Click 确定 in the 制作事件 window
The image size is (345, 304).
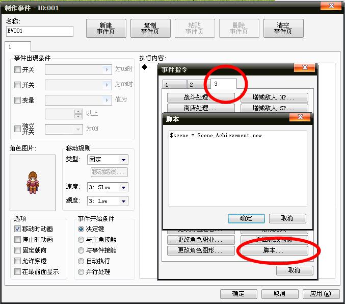coord(238,294)
